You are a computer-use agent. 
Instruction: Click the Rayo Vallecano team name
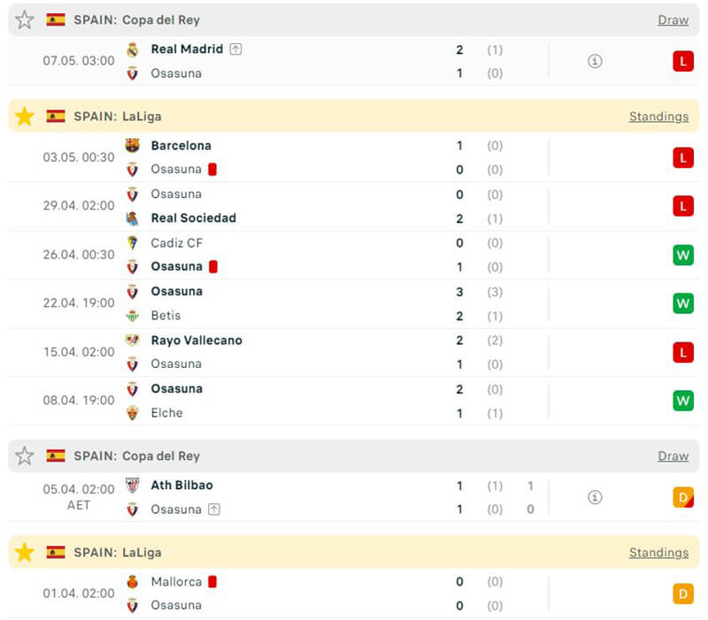coord(196,341)
